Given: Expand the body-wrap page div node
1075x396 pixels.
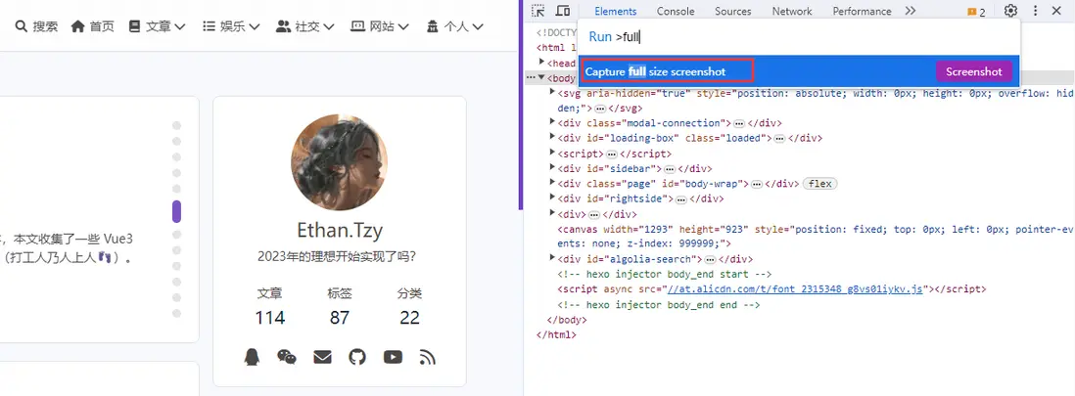Looking at the screenshot, I should pyautogui.click(x=552, y=182).
